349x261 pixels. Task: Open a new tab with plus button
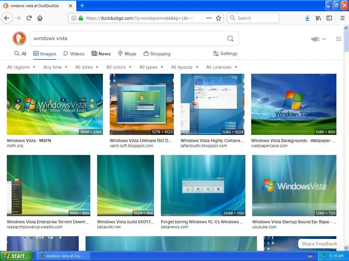[x=82, y=5]
